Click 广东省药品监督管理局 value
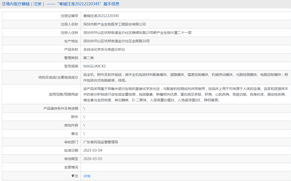The image size is (291, 181). pos(101,142)
